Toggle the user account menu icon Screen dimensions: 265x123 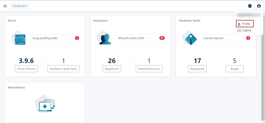pos(259,6)
